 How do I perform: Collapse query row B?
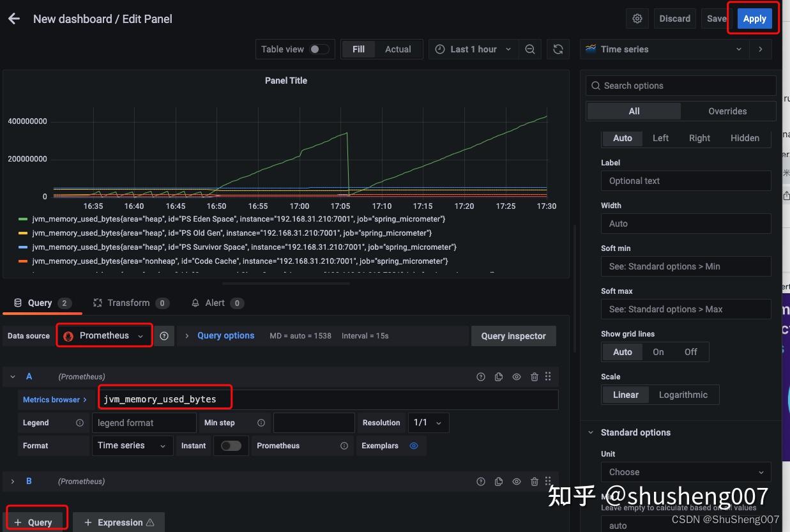click(x=13, y=481)
